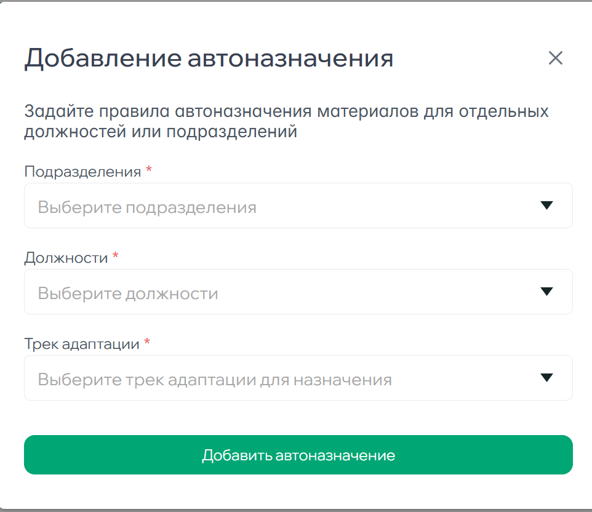Click the Должности field label
The image size is (592, 512).
pyautogui.click(x=66, y=258)
